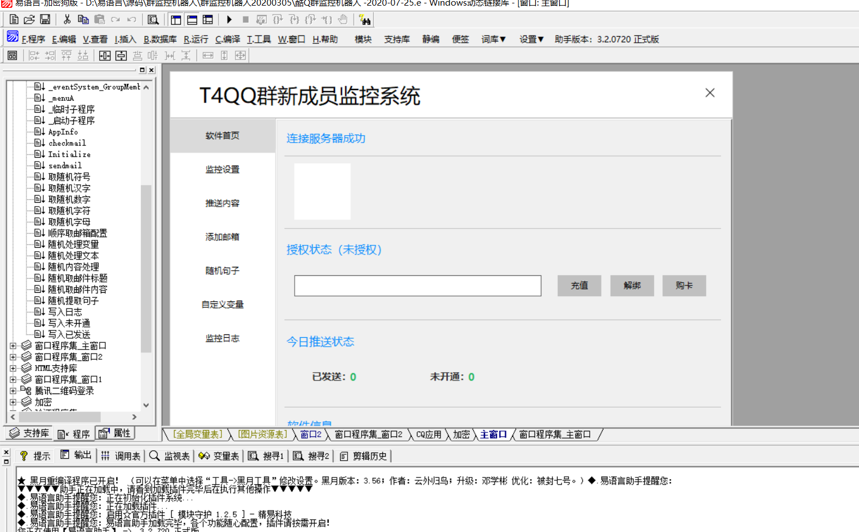This screenshot has height=532, width=859.
Task: Switch to the [全局变量表] editor tab
Action: click(197, 435)
